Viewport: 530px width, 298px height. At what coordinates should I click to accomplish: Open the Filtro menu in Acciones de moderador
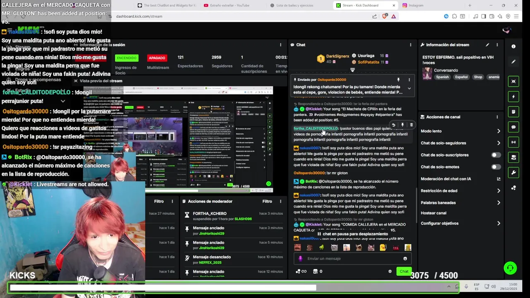pyautogui.click(x=267, y=201)
